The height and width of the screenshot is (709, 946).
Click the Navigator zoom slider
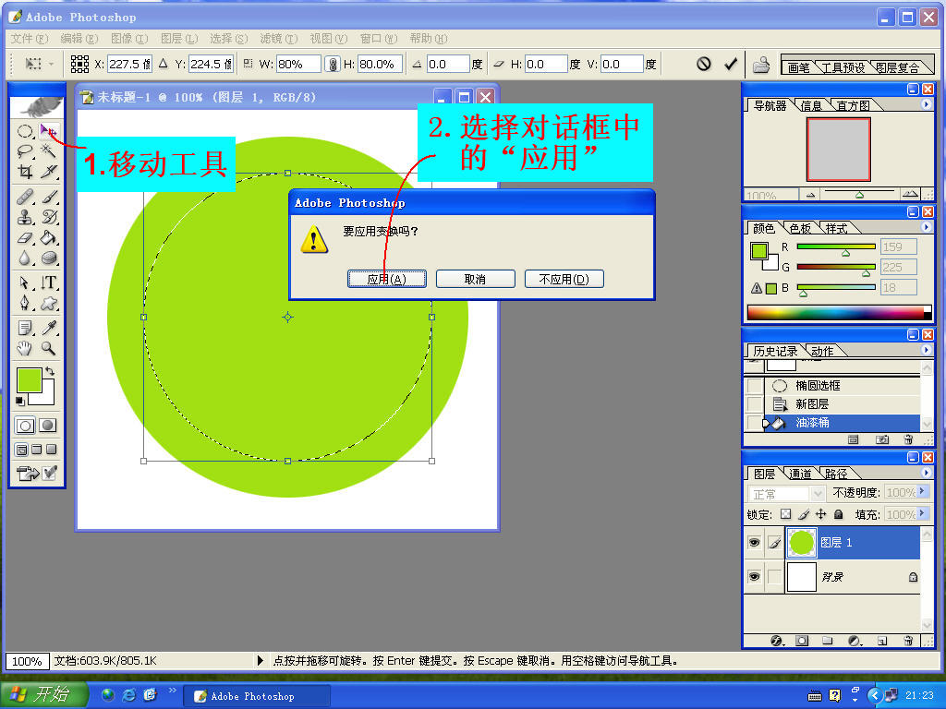click(x=859, y=195)
